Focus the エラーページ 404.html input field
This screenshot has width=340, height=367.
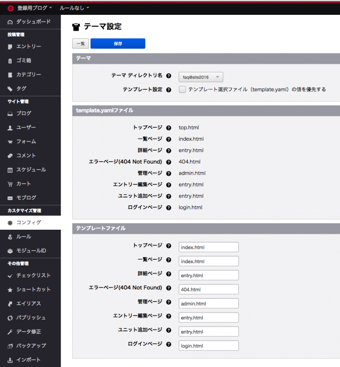tap(209, 289)
